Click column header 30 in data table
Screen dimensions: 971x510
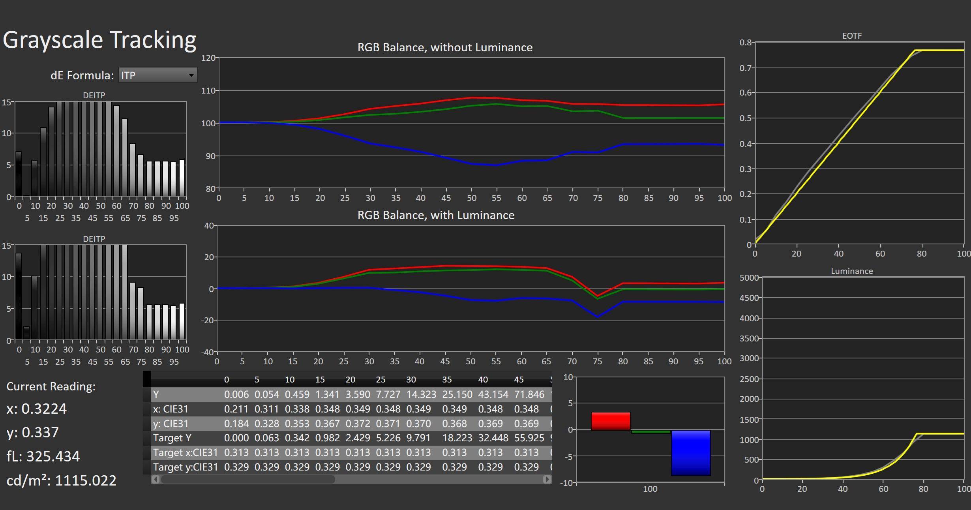pos(411,380)
